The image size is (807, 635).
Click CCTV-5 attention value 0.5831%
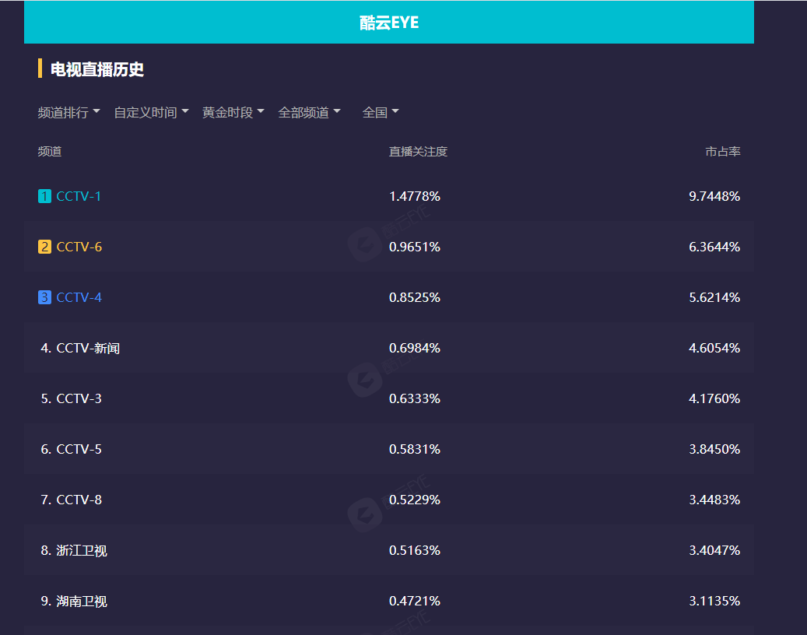coord(415,449)
